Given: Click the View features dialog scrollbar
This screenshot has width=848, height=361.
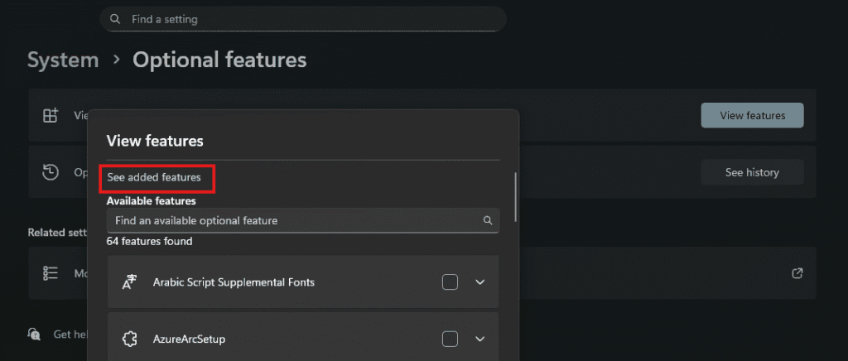Looking at the screenshot, I should click(515, 197).
